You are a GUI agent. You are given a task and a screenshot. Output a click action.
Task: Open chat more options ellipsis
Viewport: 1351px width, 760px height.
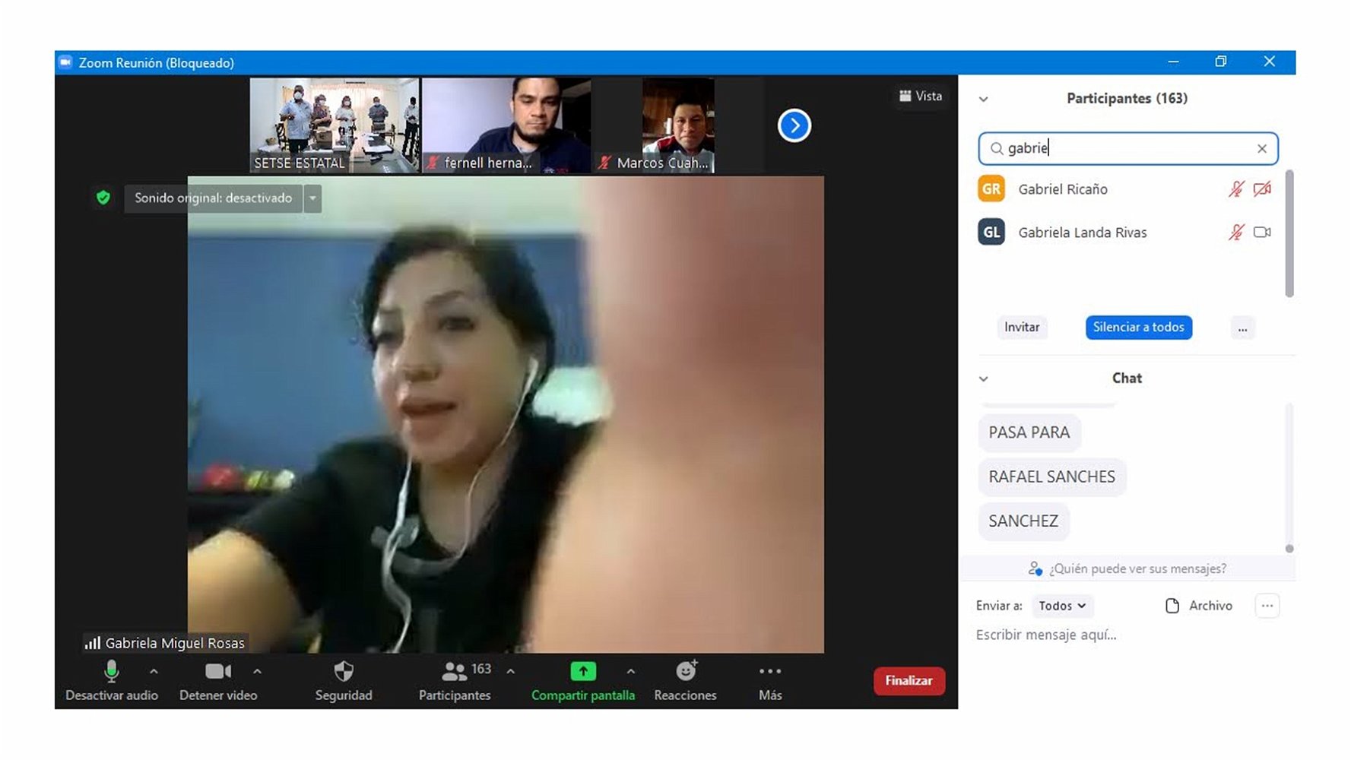pyautogui.click(x=1267, y=606)
